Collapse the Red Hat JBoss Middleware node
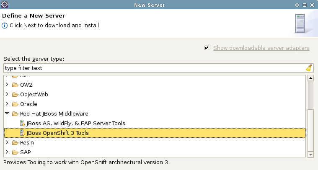The width and height of the screenshot is (318, 170). click(7, 114)
